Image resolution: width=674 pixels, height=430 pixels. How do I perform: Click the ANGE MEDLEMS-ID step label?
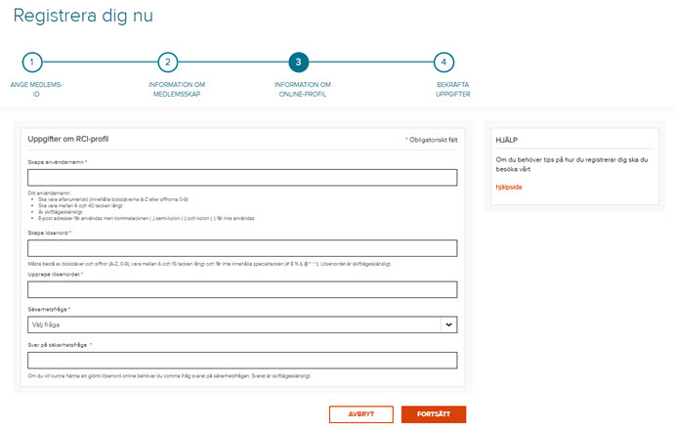36,90
